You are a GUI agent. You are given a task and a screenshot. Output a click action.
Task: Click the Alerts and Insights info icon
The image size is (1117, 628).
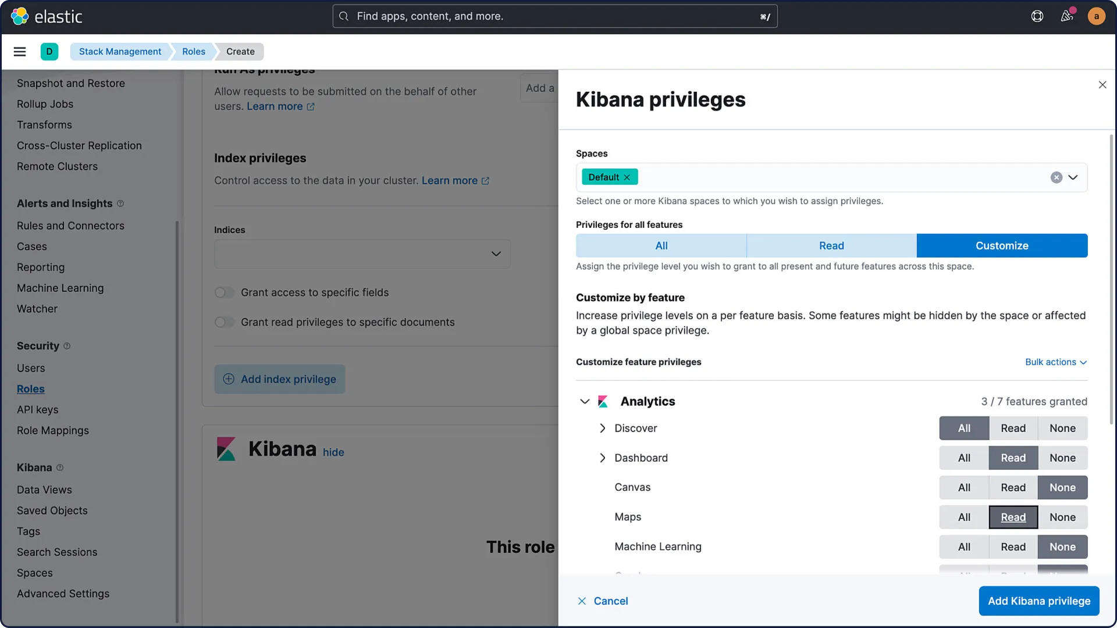click(120, 204)
